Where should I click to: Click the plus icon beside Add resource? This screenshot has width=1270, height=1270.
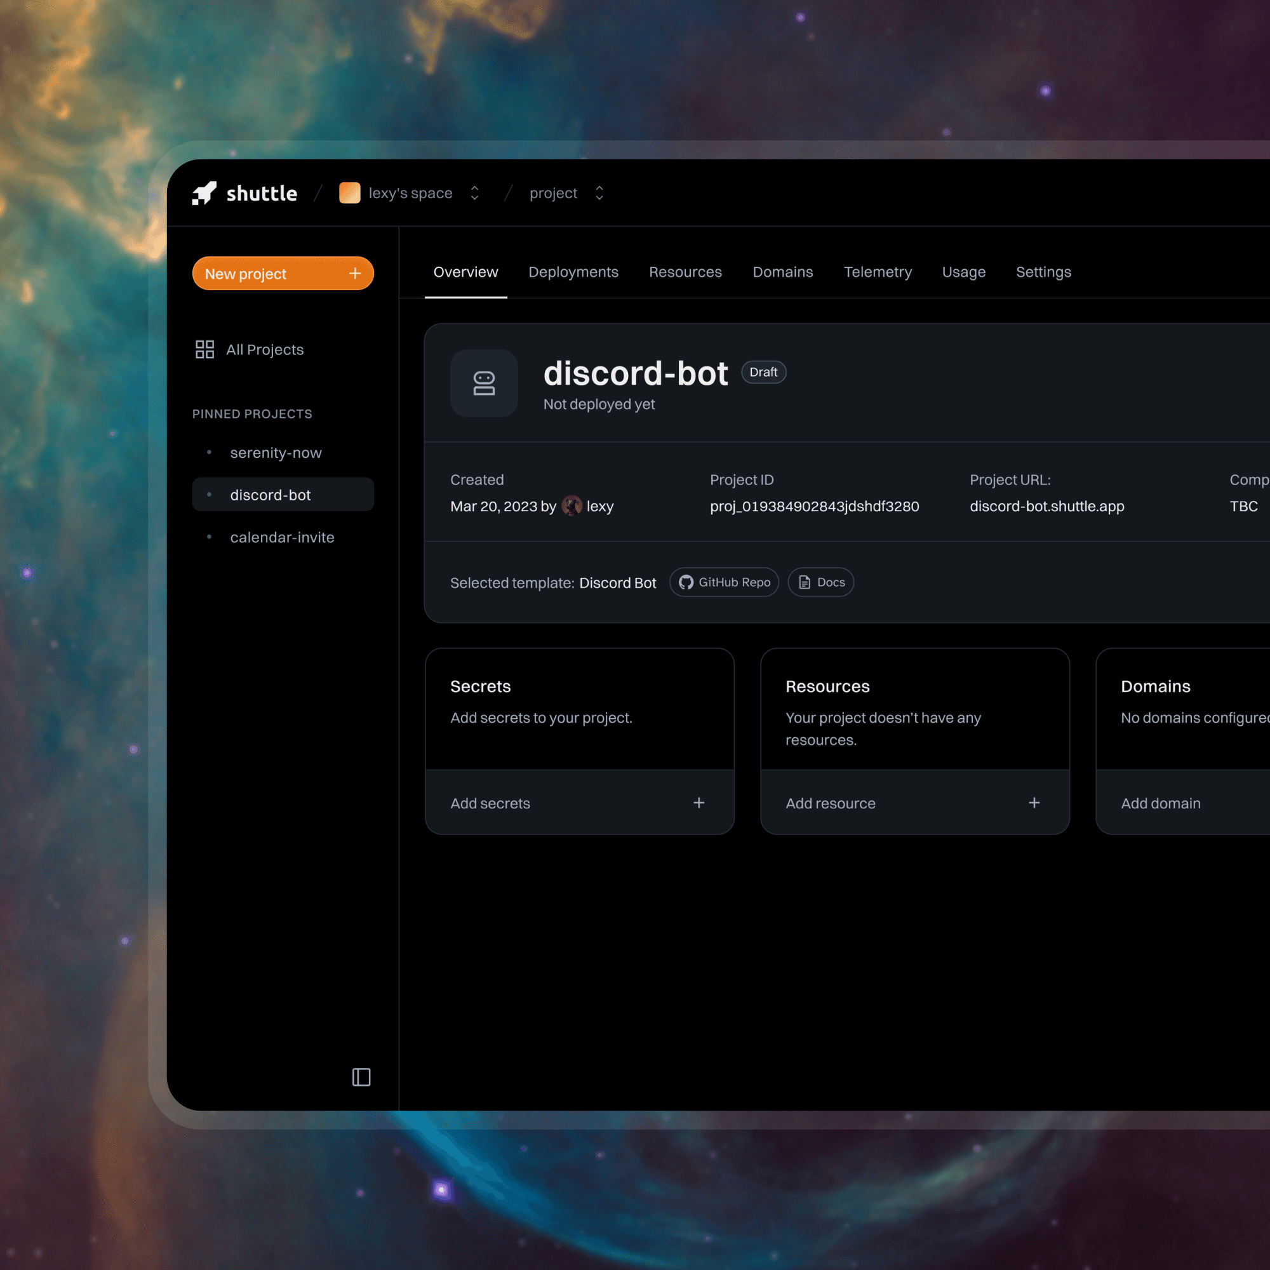pyautogui.click(x=1034, y=803)
